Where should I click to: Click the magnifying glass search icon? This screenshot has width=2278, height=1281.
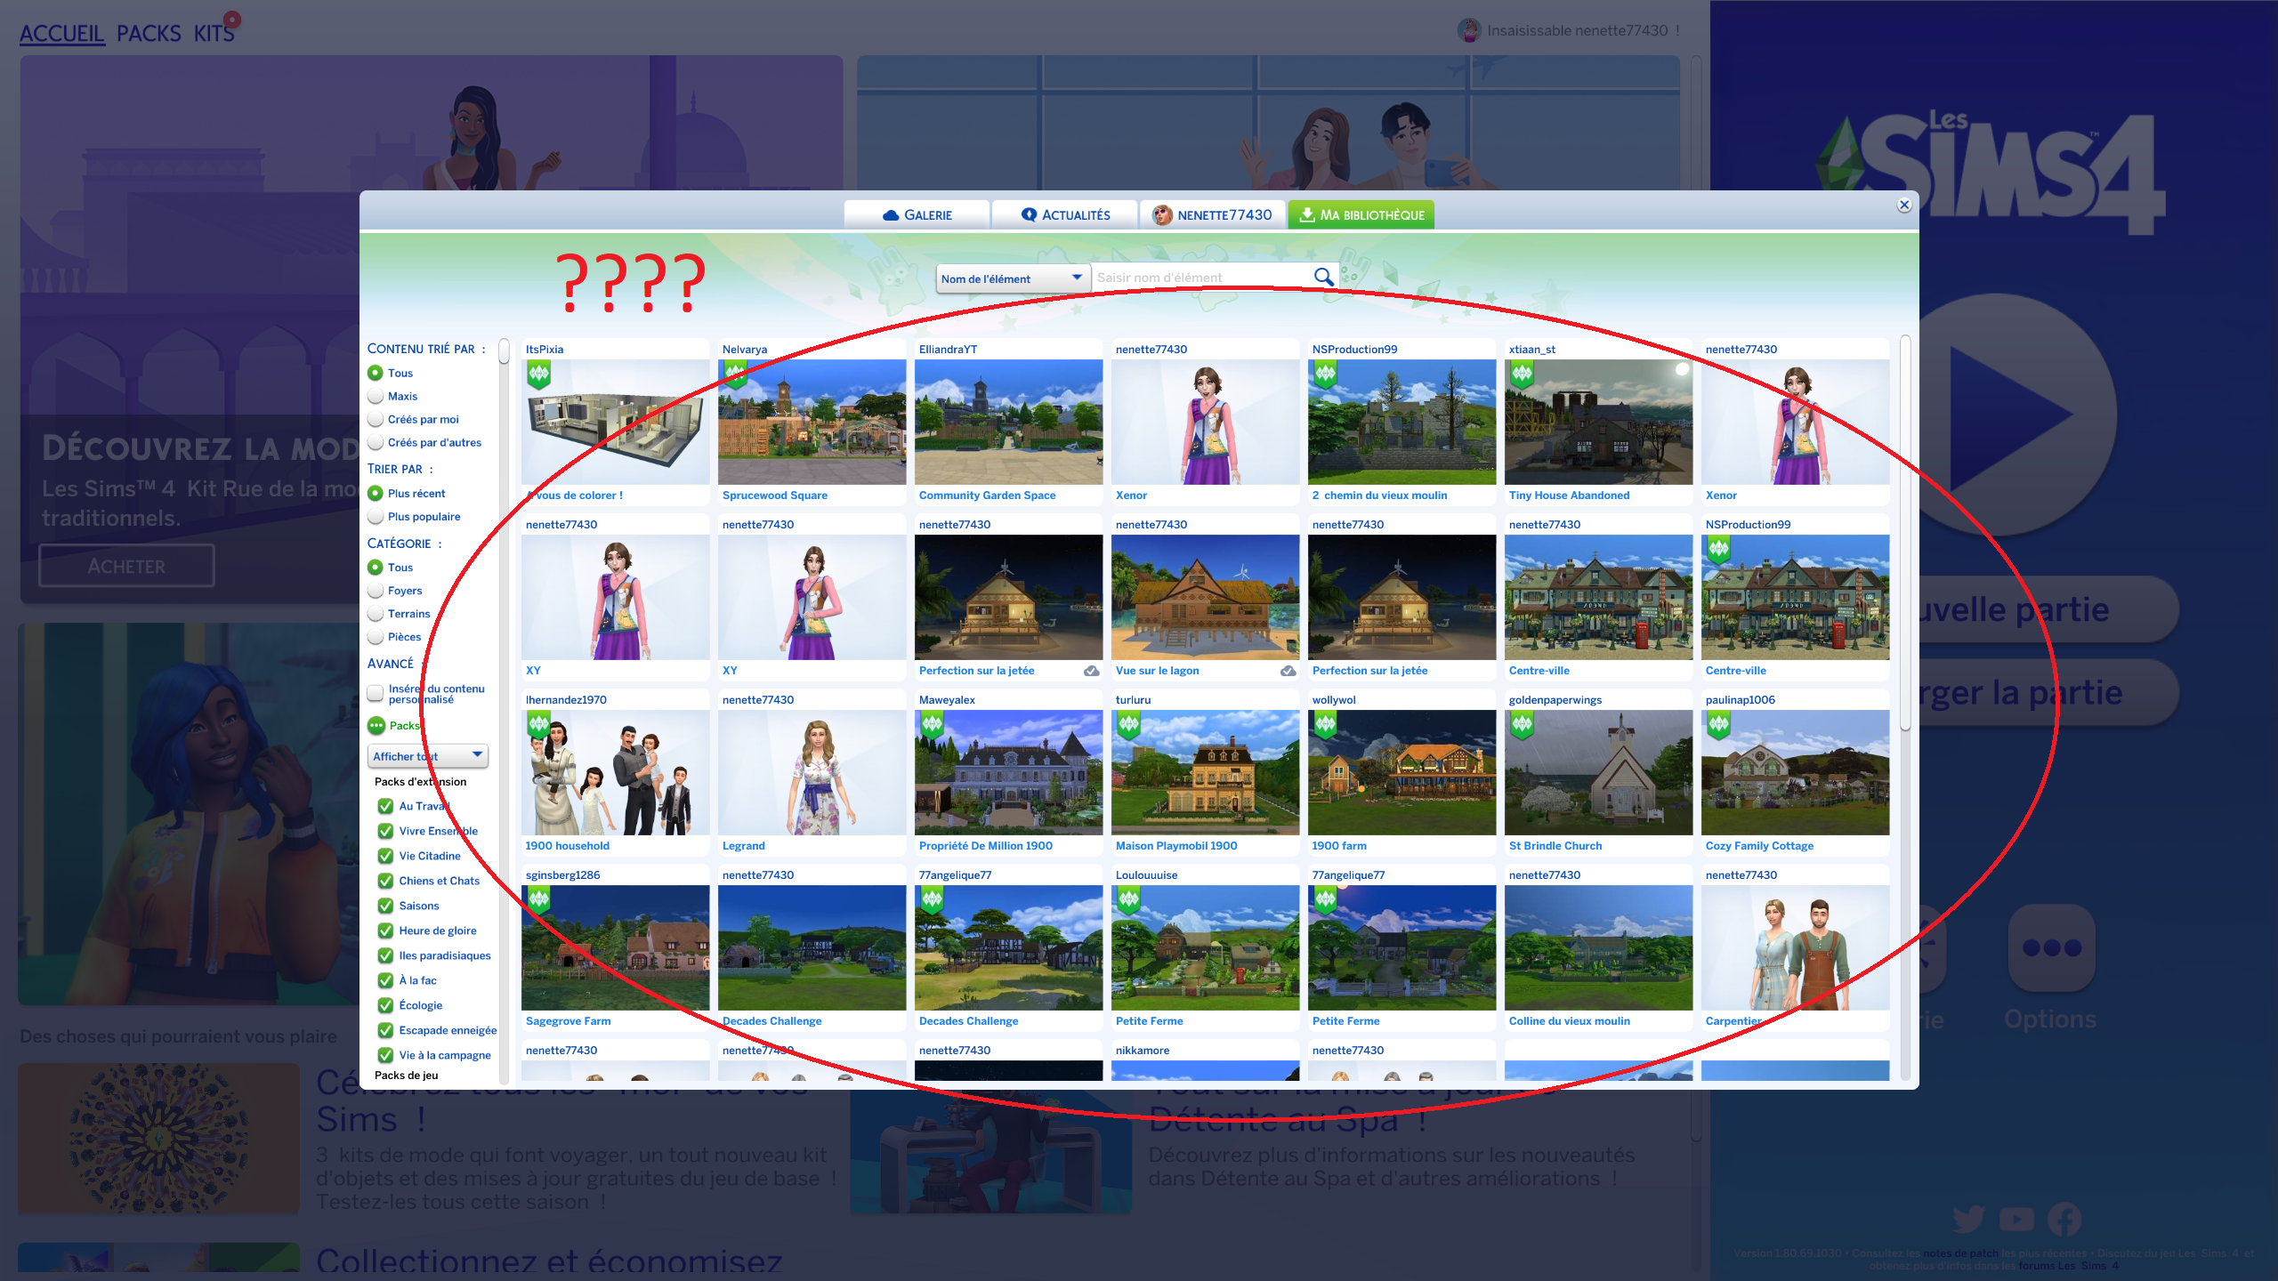(1323, 278)
